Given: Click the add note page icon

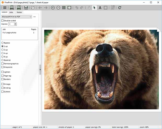Looking at the screenshot, I should 113,8.
